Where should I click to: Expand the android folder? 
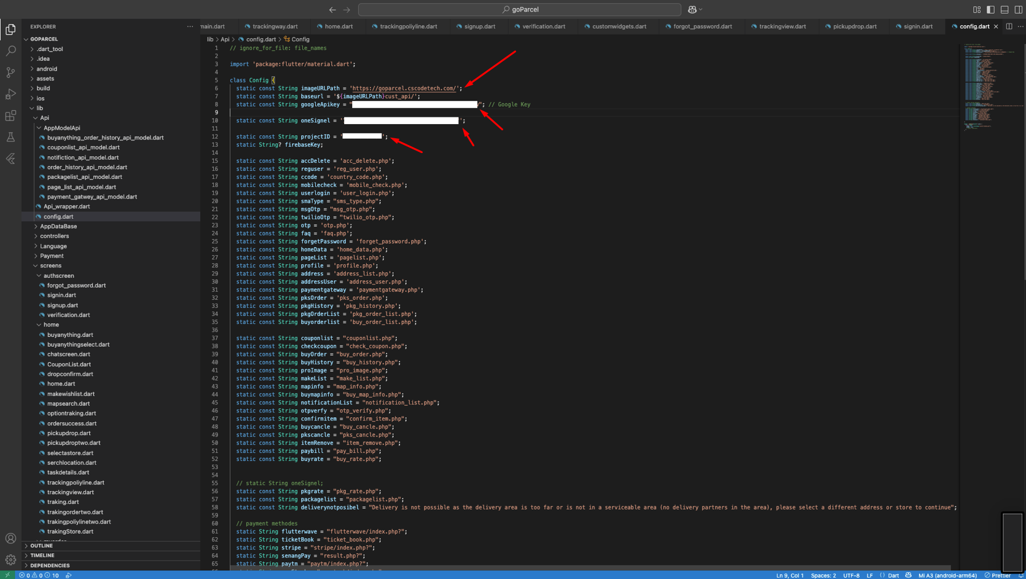(x=47, y=69)
